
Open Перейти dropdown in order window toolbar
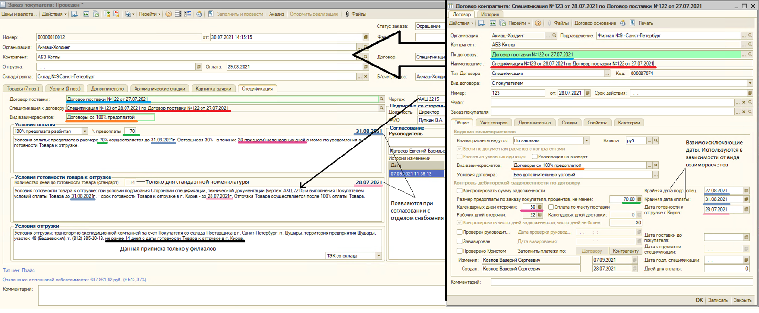click(x=150, y=14)
